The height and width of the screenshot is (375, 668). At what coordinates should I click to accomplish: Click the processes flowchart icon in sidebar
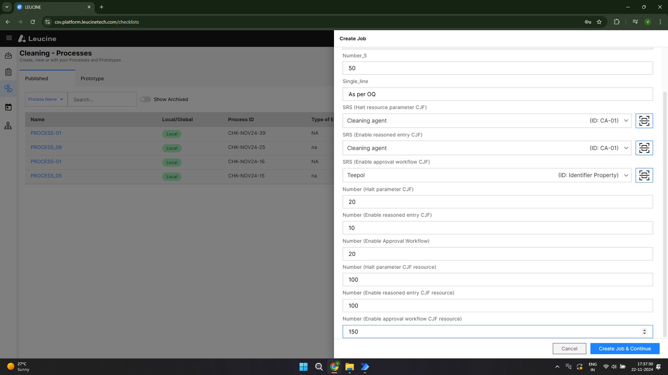coord(8,88)
